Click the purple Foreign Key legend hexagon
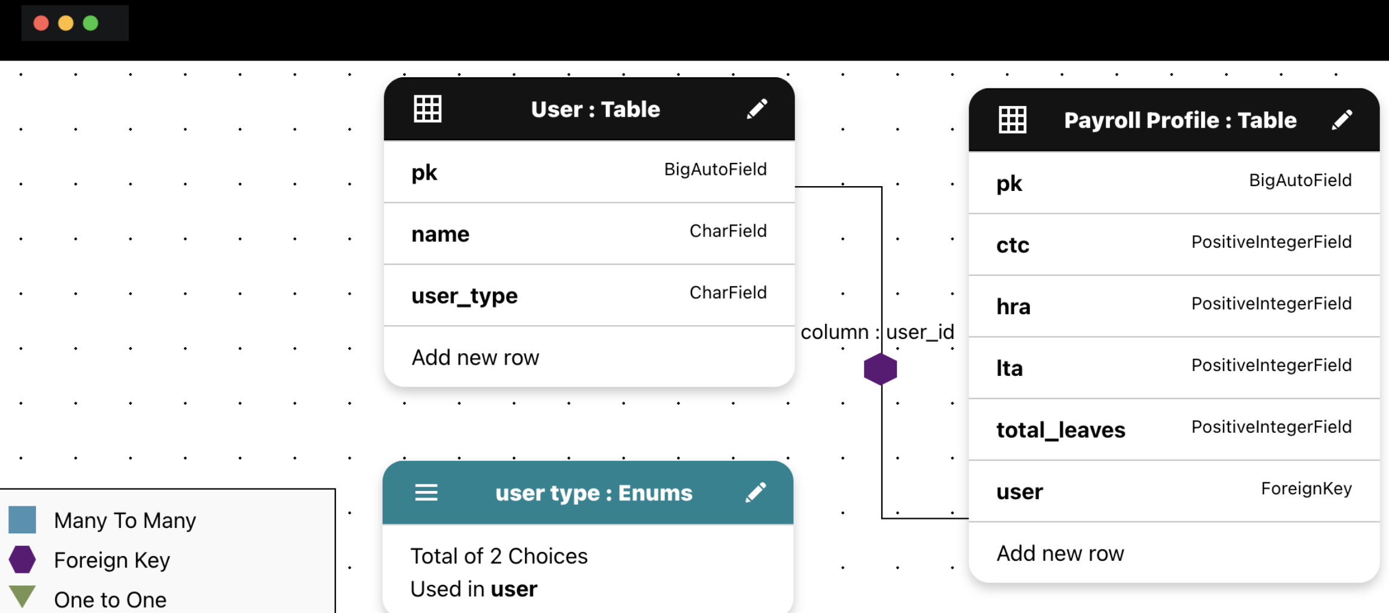This screenshot has width=1389, height=613. (x=22, y=559)
